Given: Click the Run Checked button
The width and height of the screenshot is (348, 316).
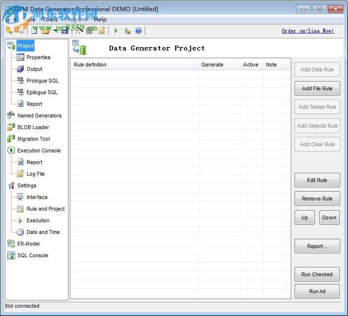Looking at the screenshot, I should point(317,274).
